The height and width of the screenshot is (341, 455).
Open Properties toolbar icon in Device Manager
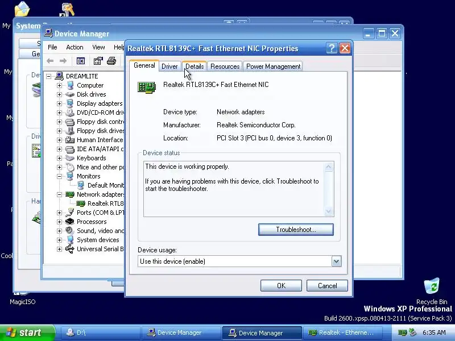tap(98, 61)
